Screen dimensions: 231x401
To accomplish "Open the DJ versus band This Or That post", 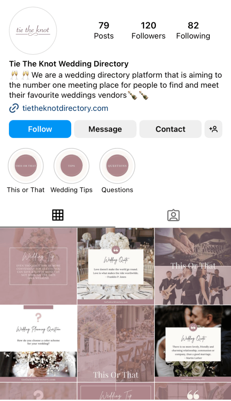I will pos(193,266).
